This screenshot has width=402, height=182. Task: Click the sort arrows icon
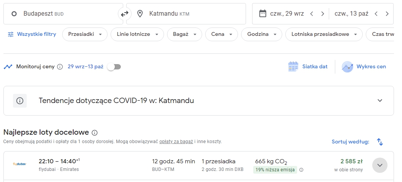(x=380, y=142)
